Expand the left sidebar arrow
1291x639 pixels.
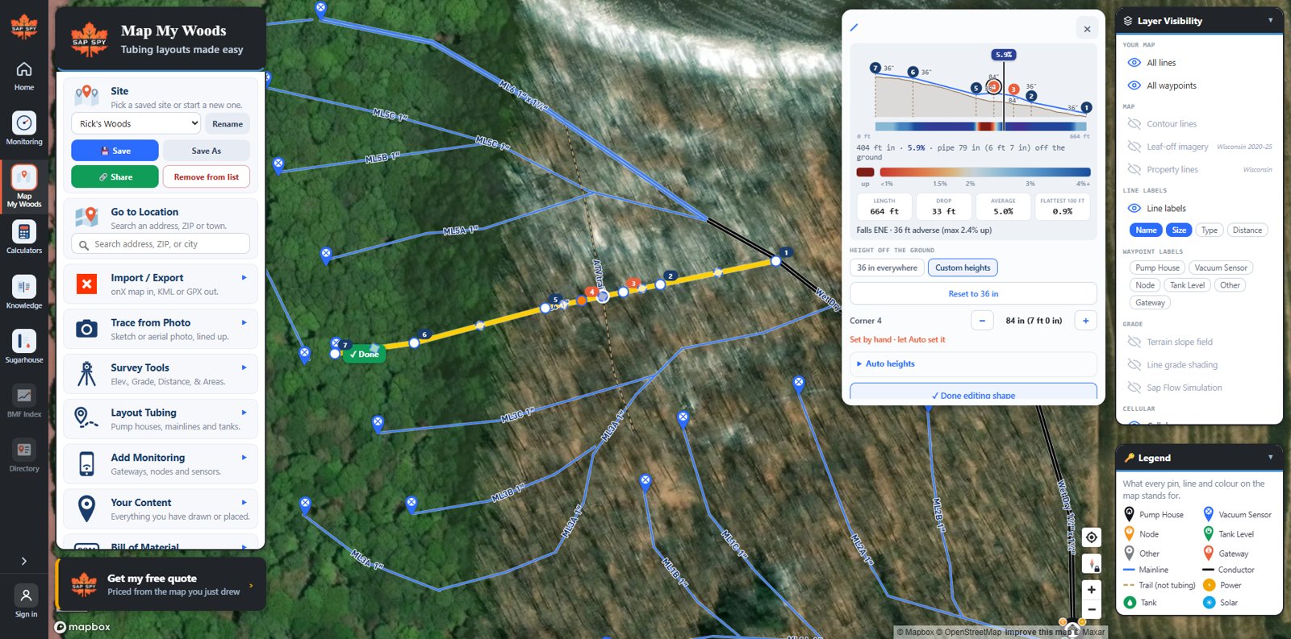click(x=24, y=562)
